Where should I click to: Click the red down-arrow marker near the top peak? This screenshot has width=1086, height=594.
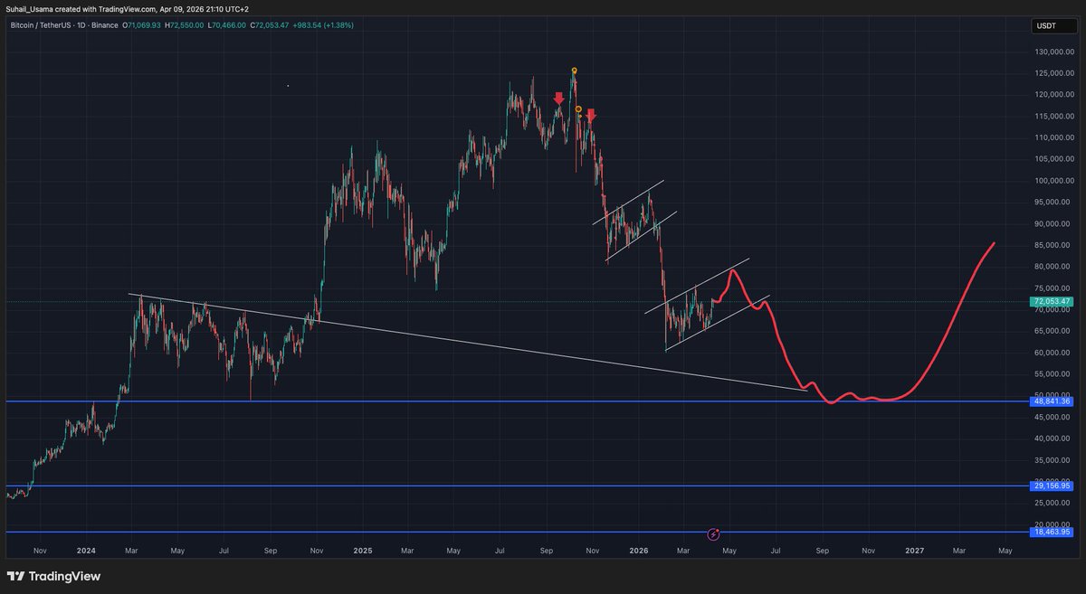[x=558, y=98]
